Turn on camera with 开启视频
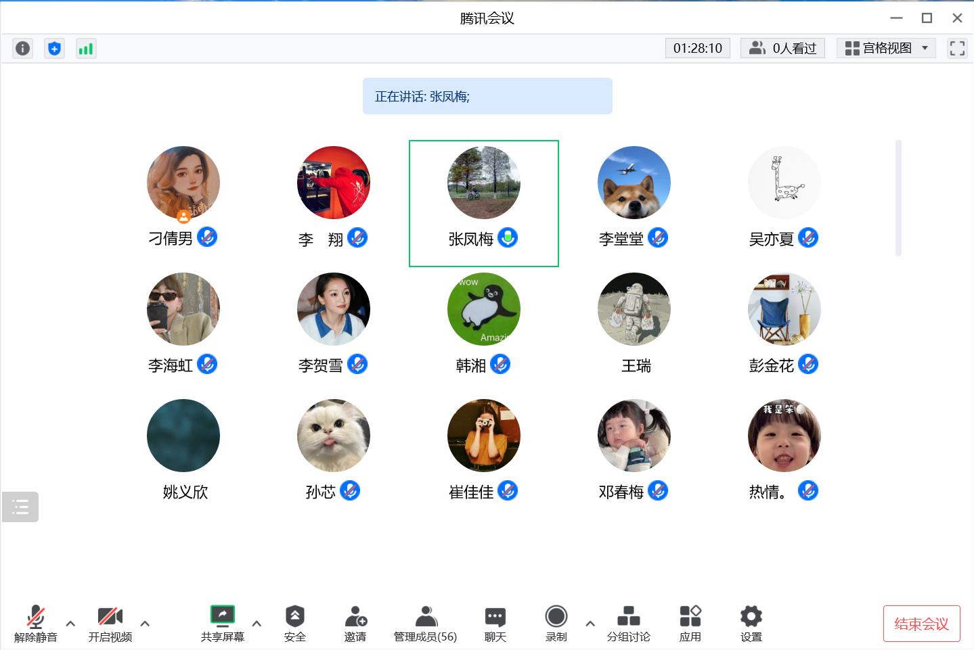The height and width of the screenshot is (650, 974). coord(110,623)
